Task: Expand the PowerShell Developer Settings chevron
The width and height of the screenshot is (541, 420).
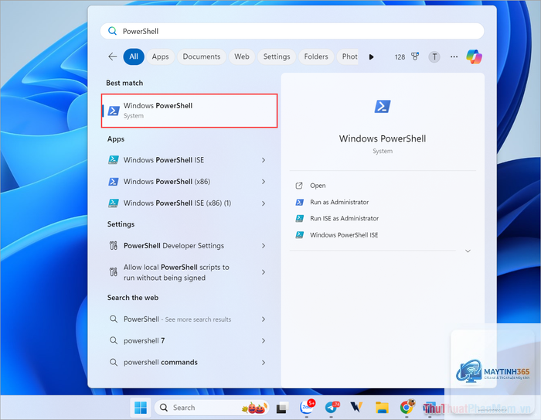Action: [x=264, y=245]
